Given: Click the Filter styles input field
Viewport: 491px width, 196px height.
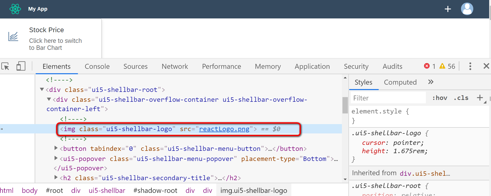Looking at the screenshot, I should click(388, 98).
